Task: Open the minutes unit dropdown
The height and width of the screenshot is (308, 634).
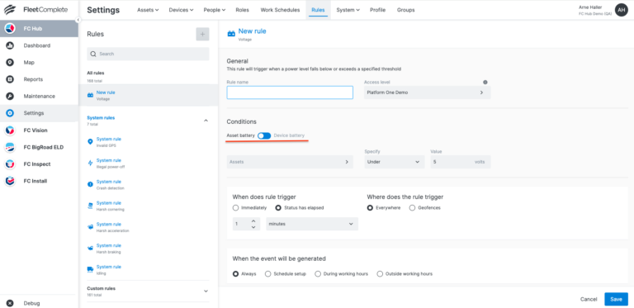Action: 312,224
